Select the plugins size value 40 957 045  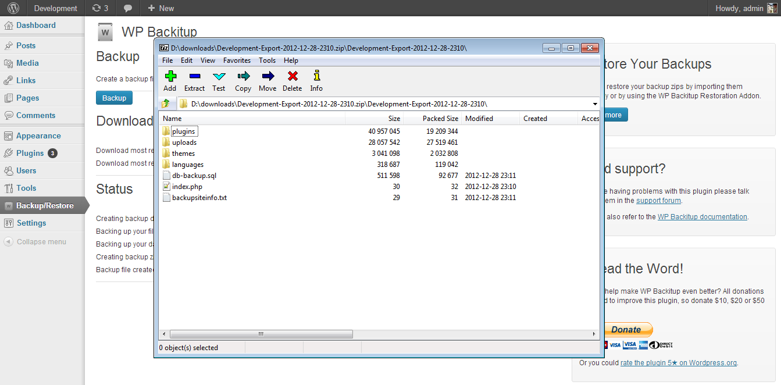coord(384,131)
